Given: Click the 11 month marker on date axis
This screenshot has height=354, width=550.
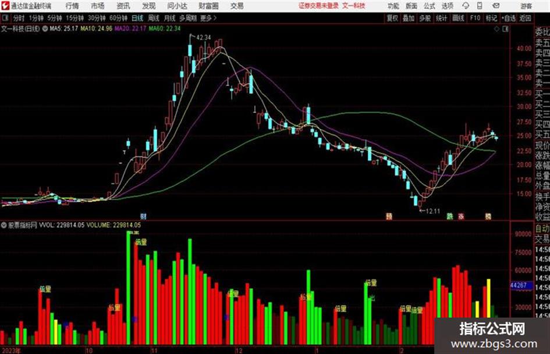Looking at the screenshot, I should click(x=154, y=351).
